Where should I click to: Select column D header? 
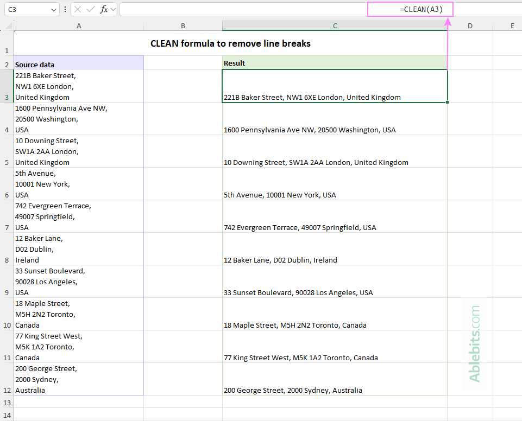point(470,25)
